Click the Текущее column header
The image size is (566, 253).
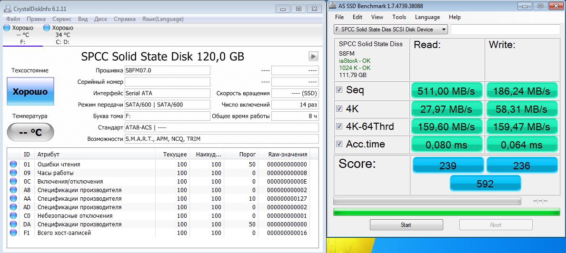pos(172,155)
